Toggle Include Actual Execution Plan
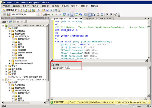This screenshot has height=108, width=152. (x=77, y=15)
